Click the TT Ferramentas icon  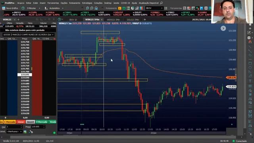click(x=206, y=8)
